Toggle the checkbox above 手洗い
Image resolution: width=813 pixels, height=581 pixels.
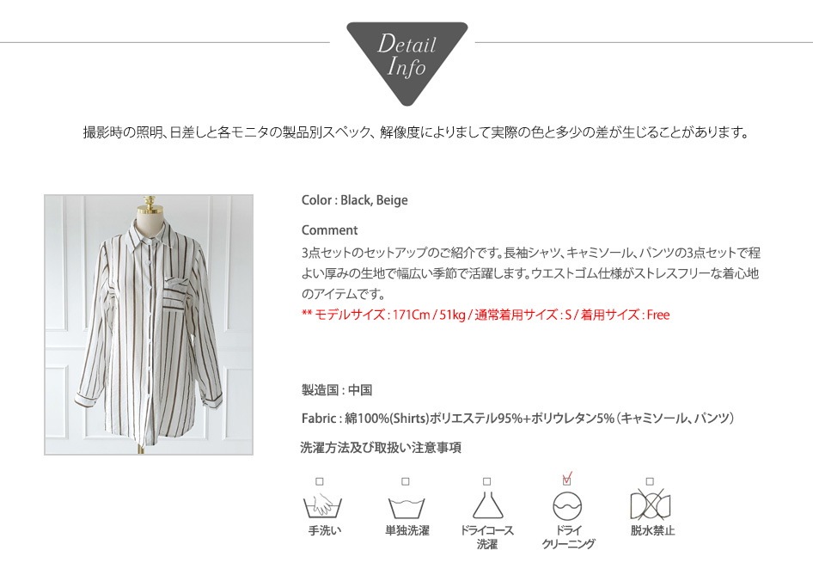pos(320,481)
